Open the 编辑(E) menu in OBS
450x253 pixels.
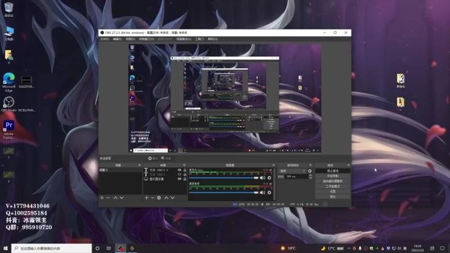pyautogui.click(x=118, y=39)
